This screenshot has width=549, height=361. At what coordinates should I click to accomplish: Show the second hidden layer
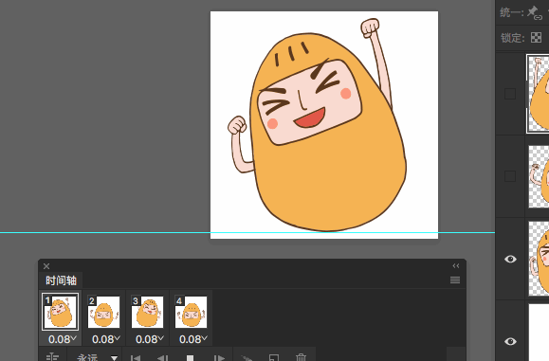(510, 176)
